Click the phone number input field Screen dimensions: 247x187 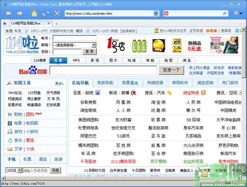tap(36, 170)
